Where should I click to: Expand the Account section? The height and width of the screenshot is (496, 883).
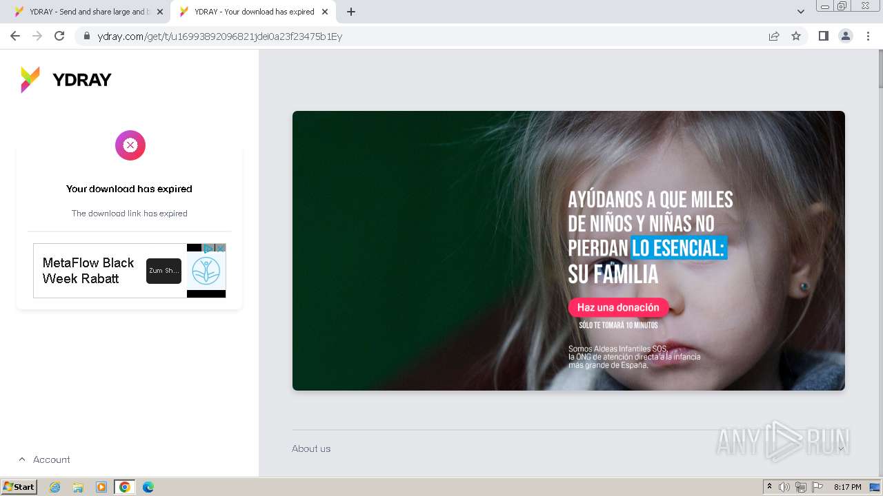click(x=44, y=459)
